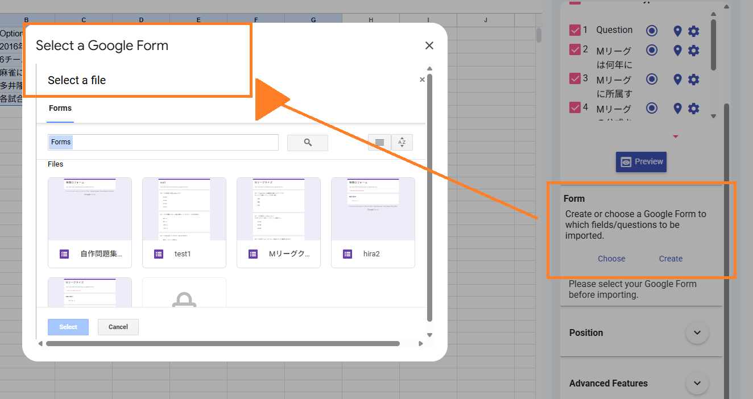
Task: Expand the Advanced Features section chevron
Action: pyautogui.click(x=697, y=383)
